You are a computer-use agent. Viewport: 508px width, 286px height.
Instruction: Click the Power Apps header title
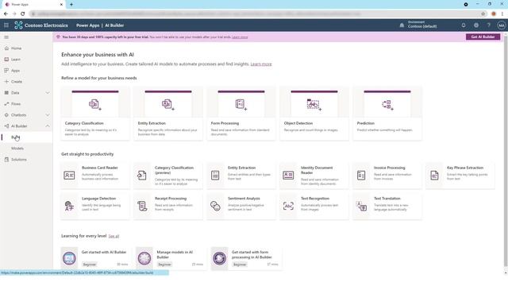tap(87, 25)
